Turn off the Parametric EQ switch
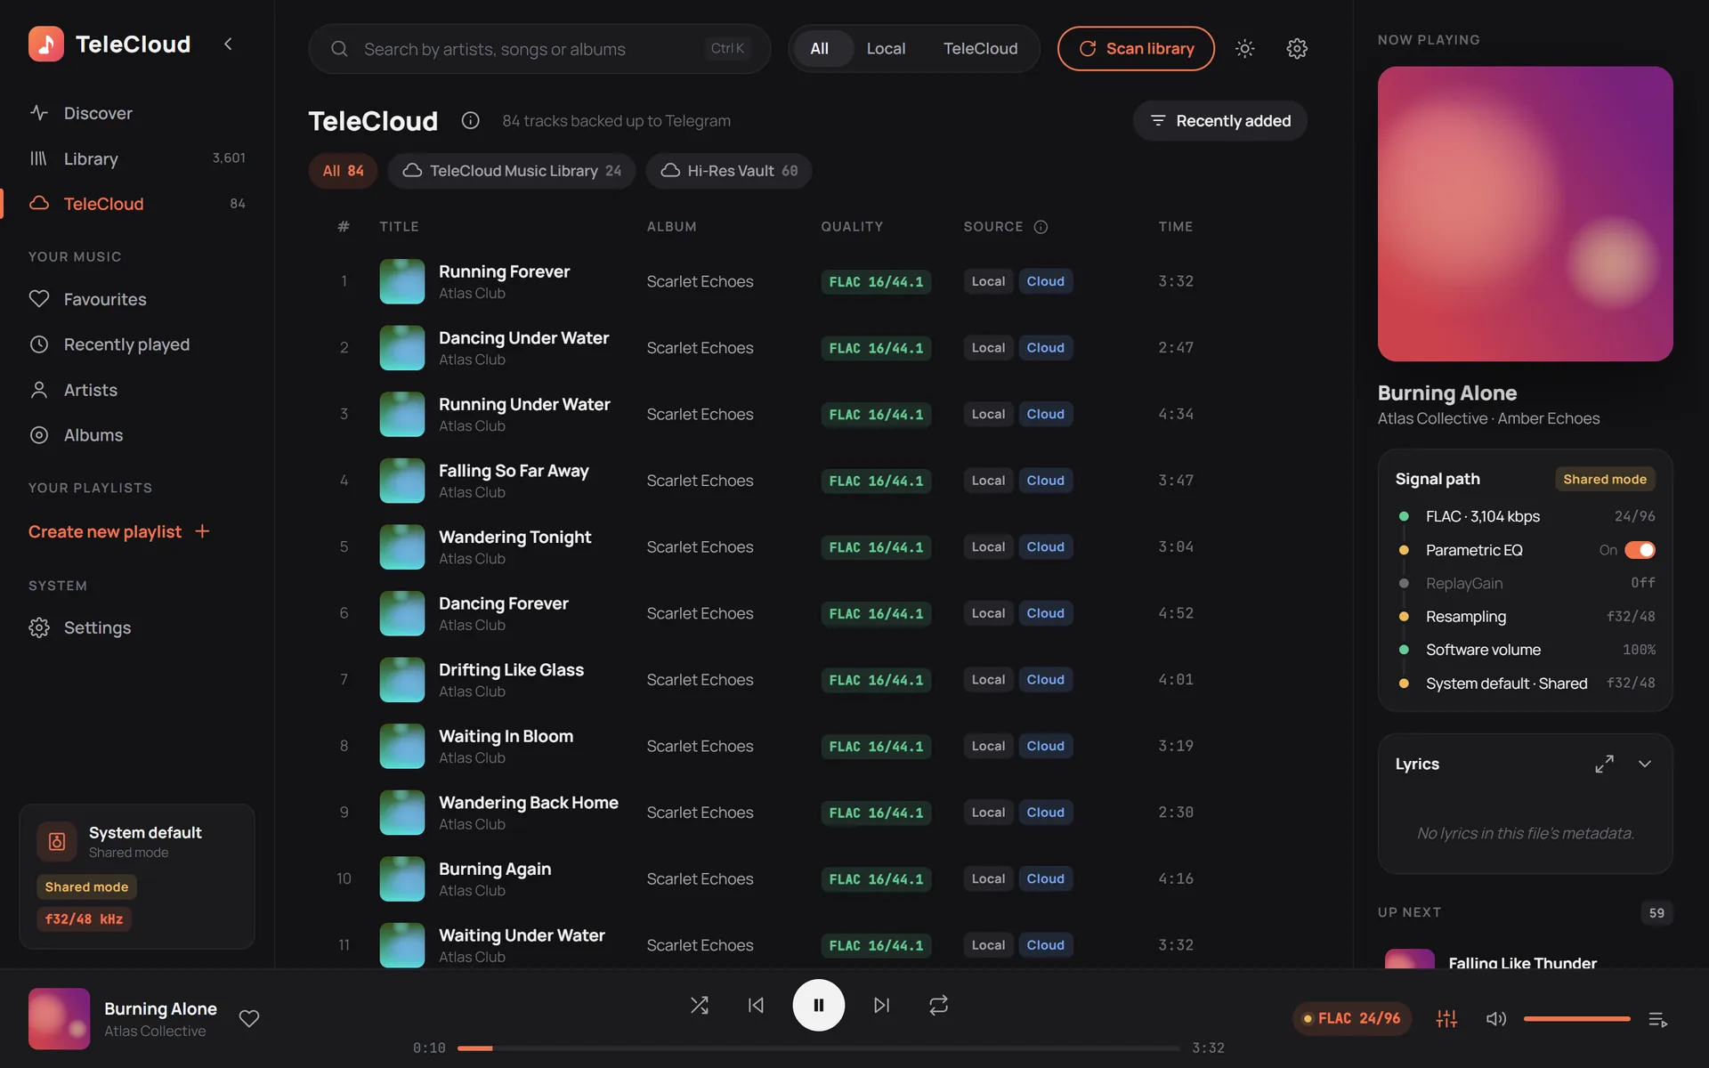This screenshot has height=1068, width=1709. (1640, 550)
